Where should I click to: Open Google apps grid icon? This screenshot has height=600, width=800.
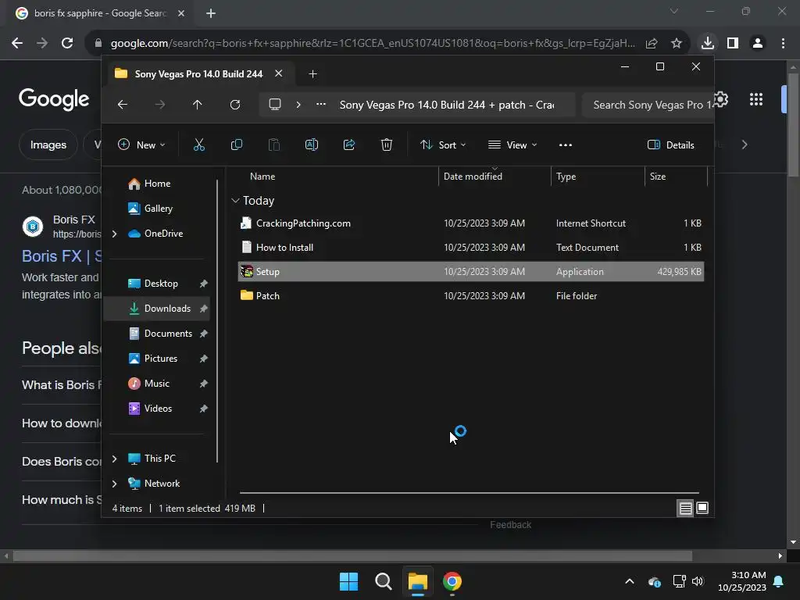(x=756, y=99)
